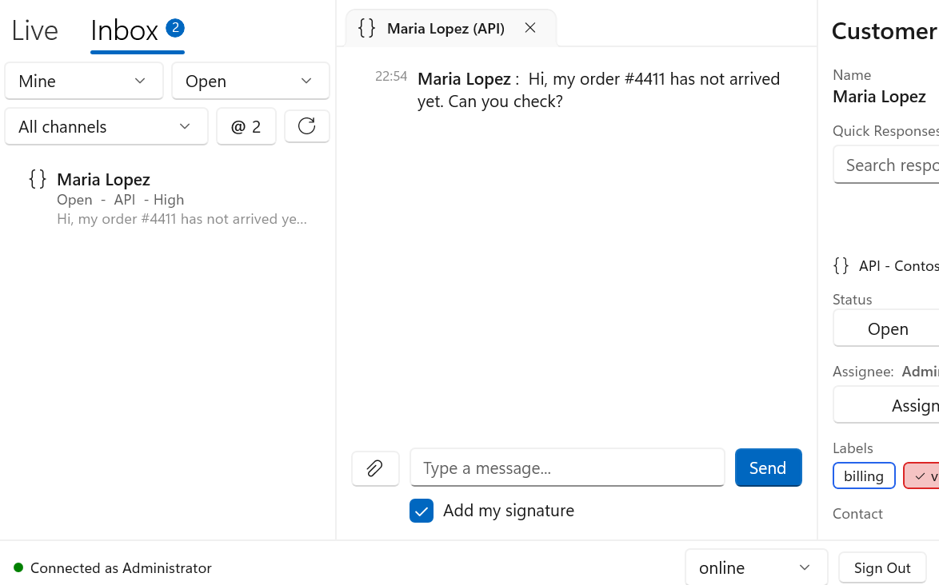Expand the All channels dropdown
Viewport: 939px width, 585px height.
pyautogui.click(x=106, y=126)
